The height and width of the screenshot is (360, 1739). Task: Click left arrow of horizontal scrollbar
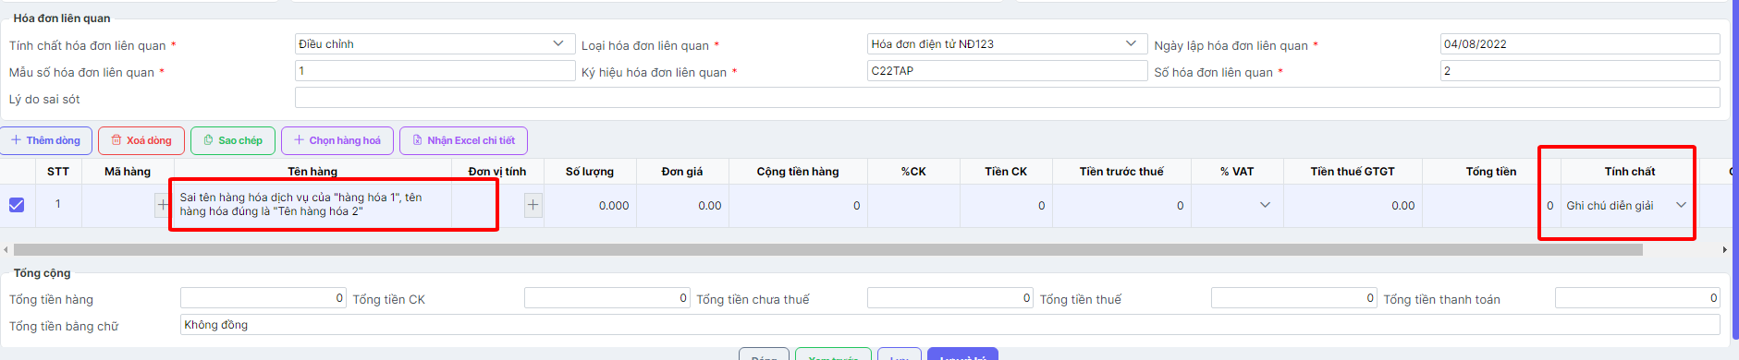[x=6, y=249]
